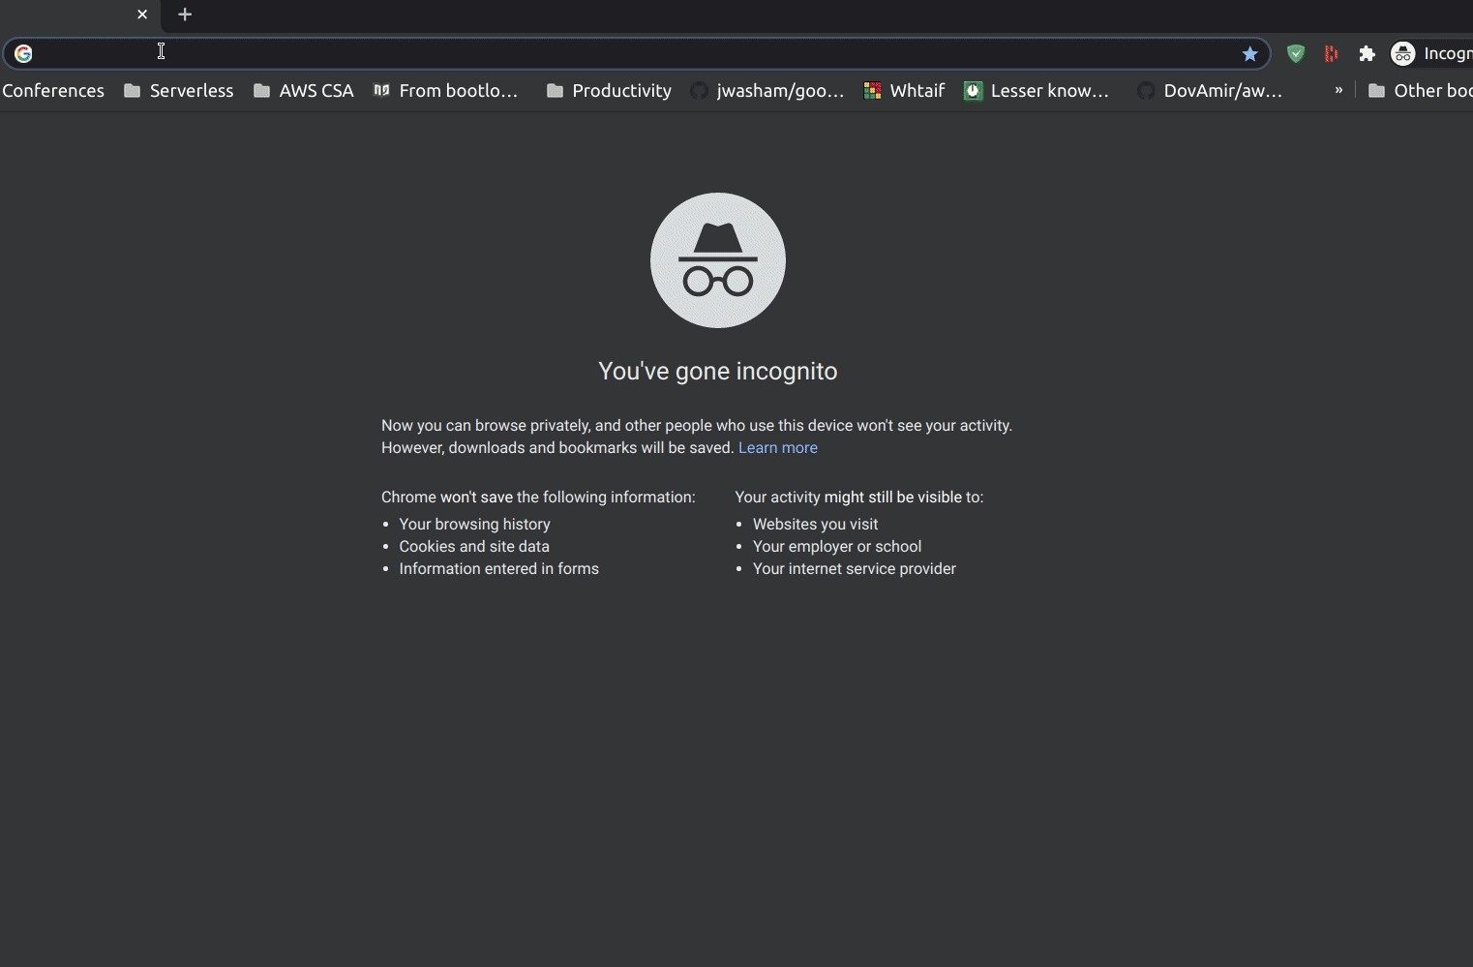This screenshot has width=1473, height=967.
Task: Click the Productivity folder icon
Action: 555,91
